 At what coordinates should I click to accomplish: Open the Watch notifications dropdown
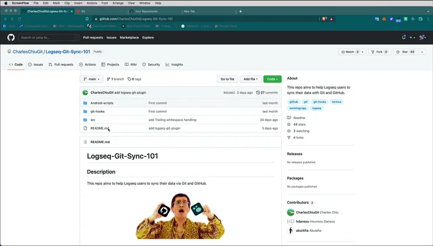(x=352, y=52)
